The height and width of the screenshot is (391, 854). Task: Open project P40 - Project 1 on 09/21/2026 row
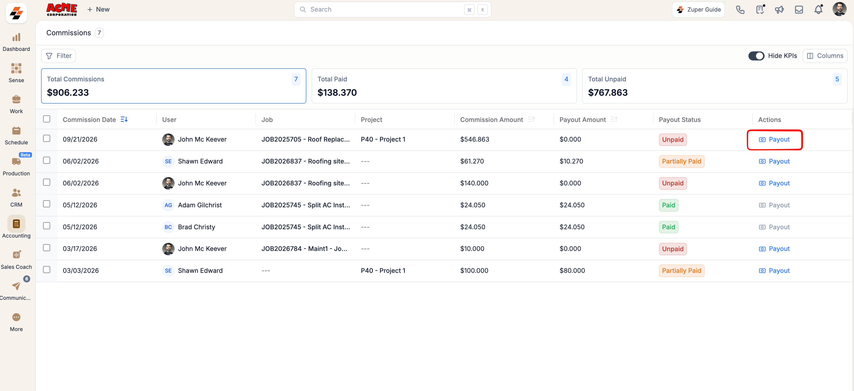point(383,139)
